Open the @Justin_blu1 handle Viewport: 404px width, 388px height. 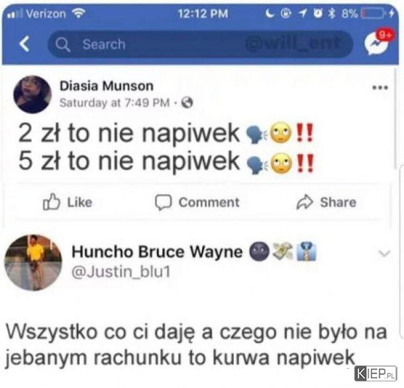[121, 272]
